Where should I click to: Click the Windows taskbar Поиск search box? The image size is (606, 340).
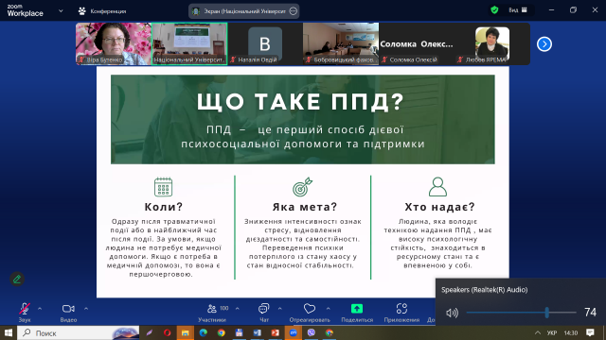[x=78, y=332]
